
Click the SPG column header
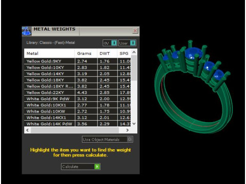[x=124, y=54]
